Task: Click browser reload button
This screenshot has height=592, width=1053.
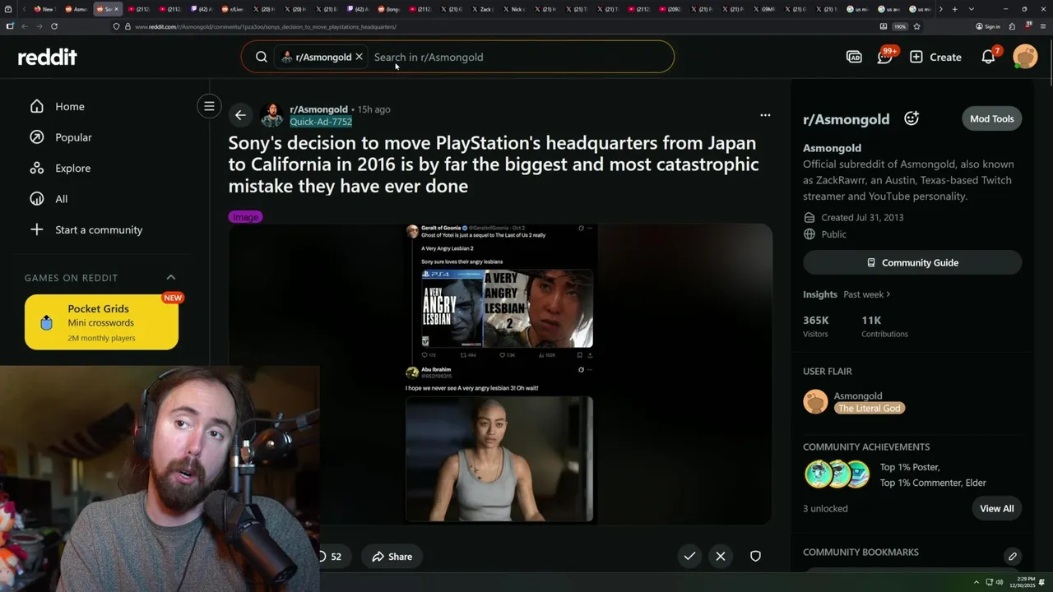Action: coord(54,26)
